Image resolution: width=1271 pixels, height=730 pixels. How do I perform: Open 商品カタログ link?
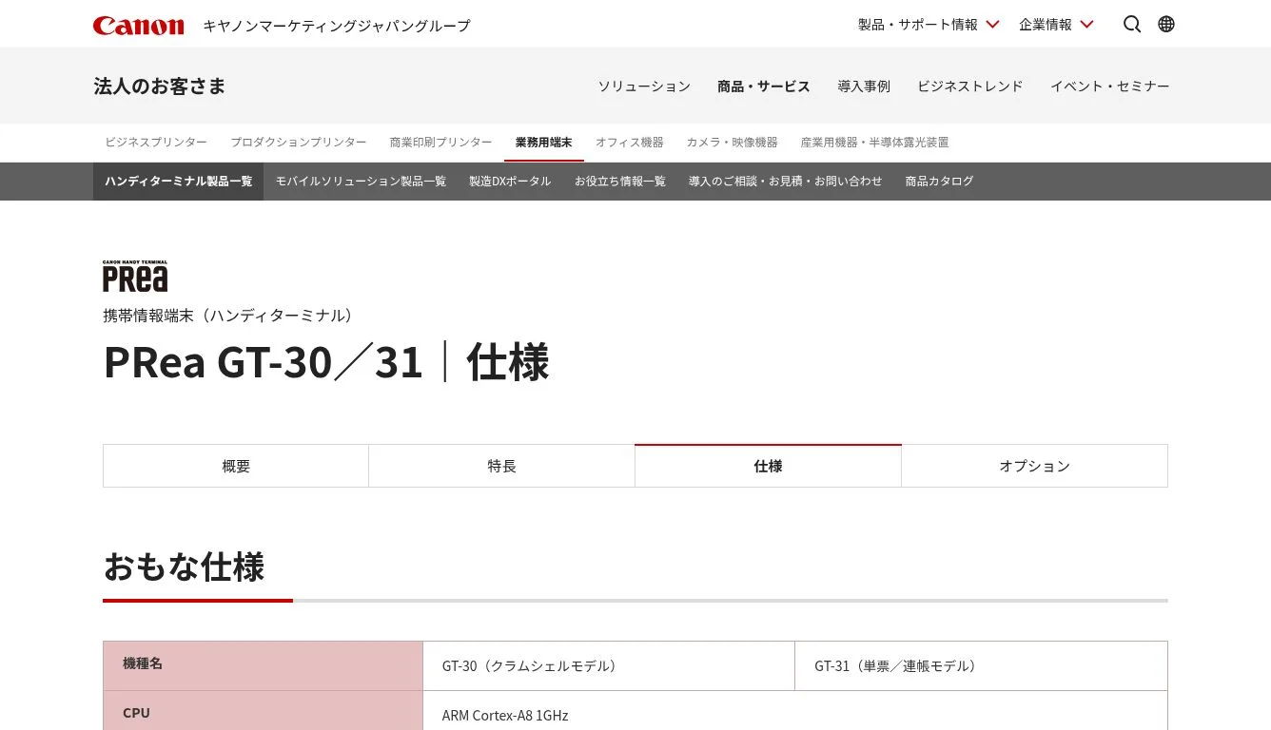point(940,182)
